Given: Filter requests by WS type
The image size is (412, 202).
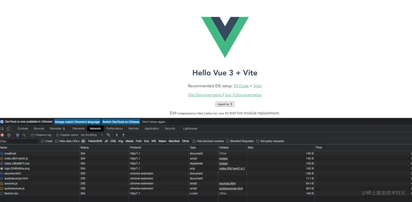Looking at the screenshot, I should pyautogui.click(x=154, y=141).
